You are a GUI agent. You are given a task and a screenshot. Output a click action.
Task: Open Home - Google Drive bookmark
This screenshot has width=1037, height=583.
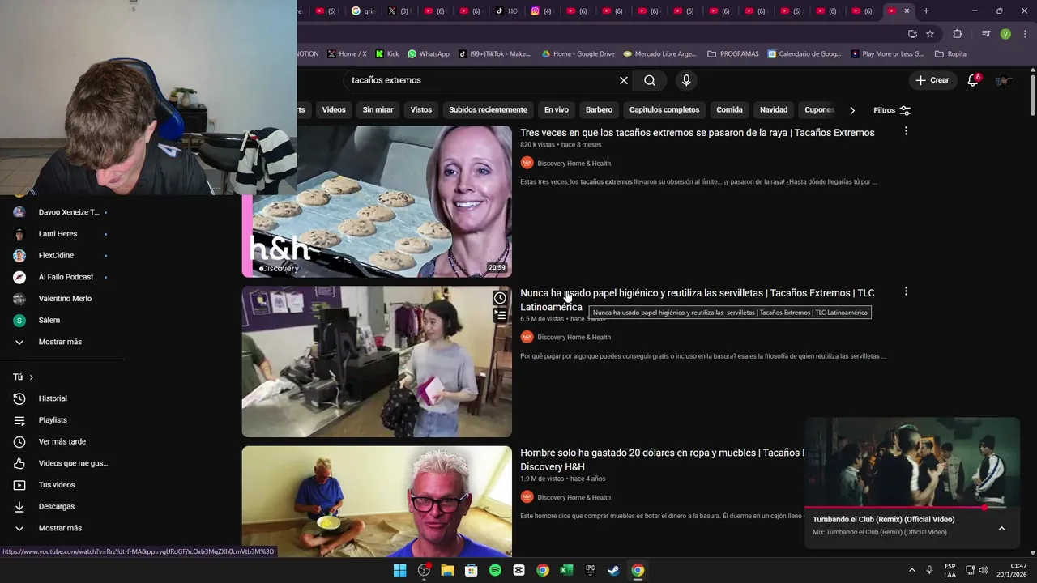(578, 54)
